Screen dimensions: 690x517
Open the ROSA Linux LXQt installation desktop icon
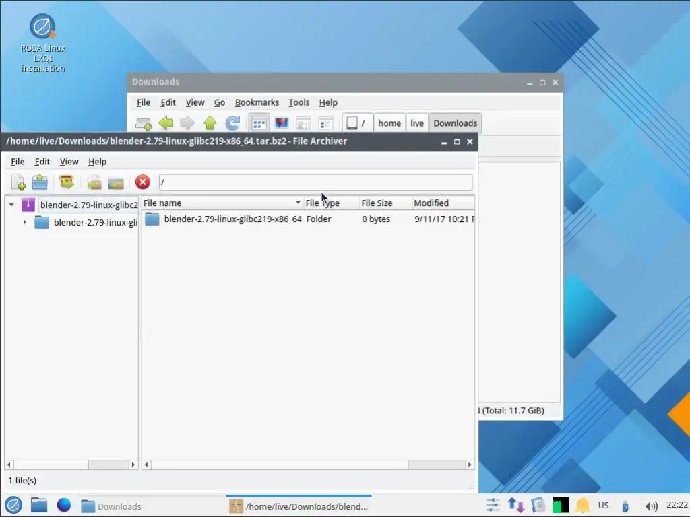(x=42, y=43)
